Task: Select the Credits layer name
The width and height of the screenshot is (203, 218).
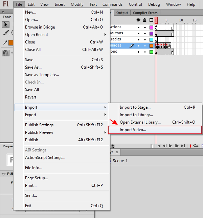Action: tap(115, 39)
